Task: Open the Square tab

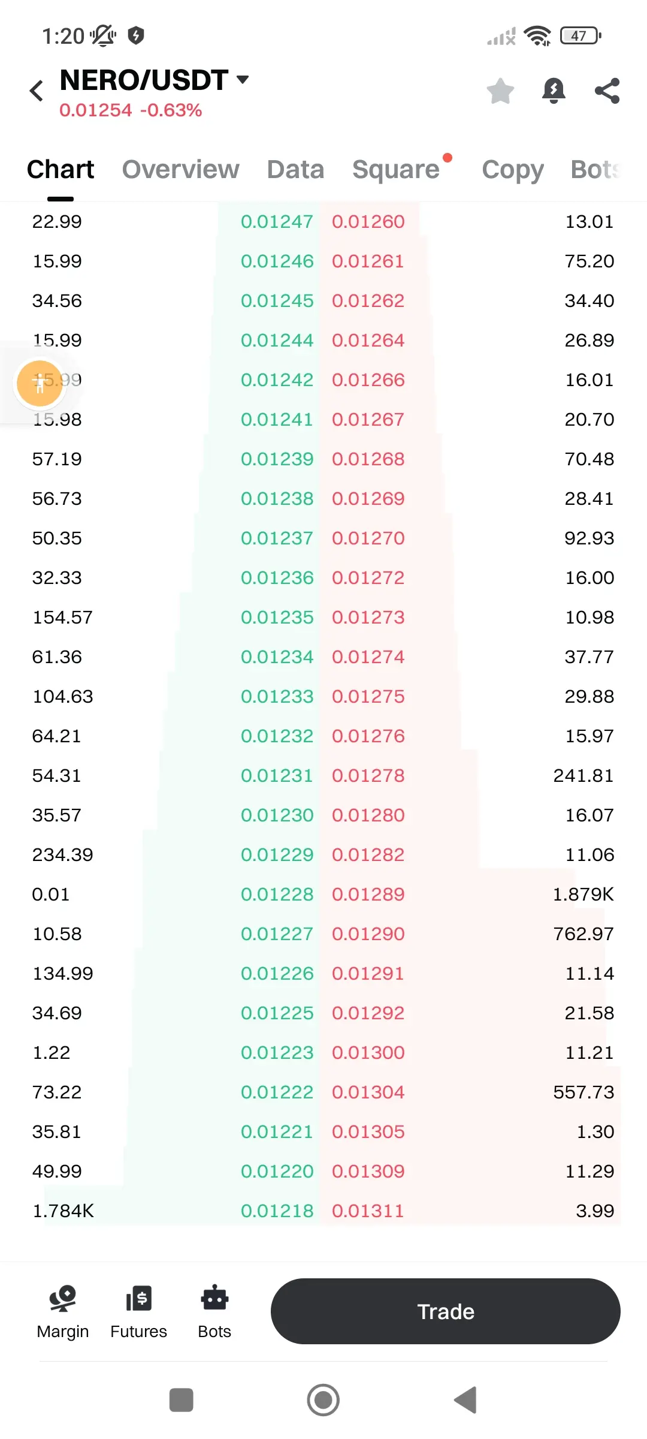Action: (x=396, y=170)
